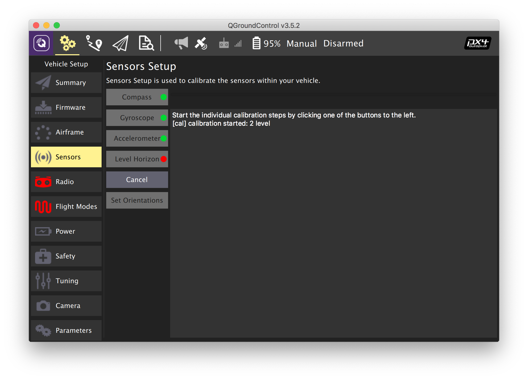Select the highlighted Sensors setup page
Viewport: 528px width, 380px height.
point(66,157)
